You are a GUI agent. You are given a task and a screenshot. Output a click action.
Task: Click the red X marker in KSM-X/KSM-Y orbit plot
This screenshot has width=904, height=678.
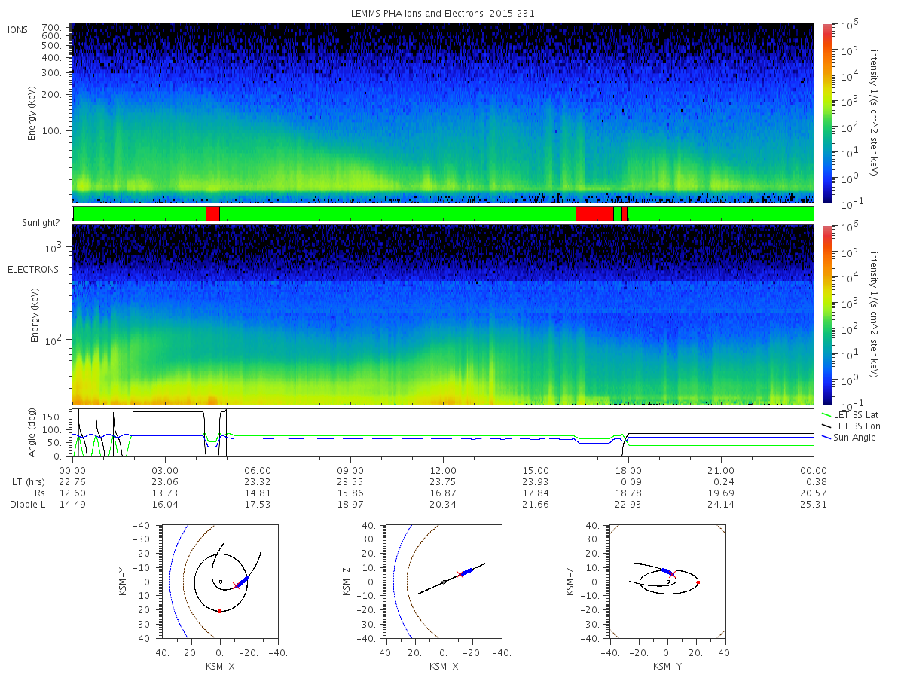point(236,585)
